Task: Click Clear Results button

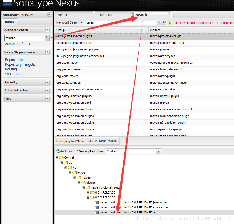Action: [106, 141]
